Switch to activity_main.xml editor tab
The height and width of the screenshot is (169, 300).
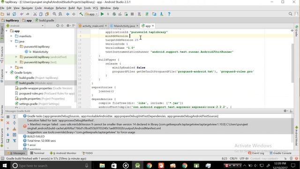point(93,26)
